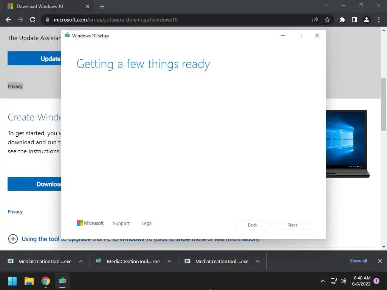Toggle the Chrome side panel icon

tap(354, 20)
